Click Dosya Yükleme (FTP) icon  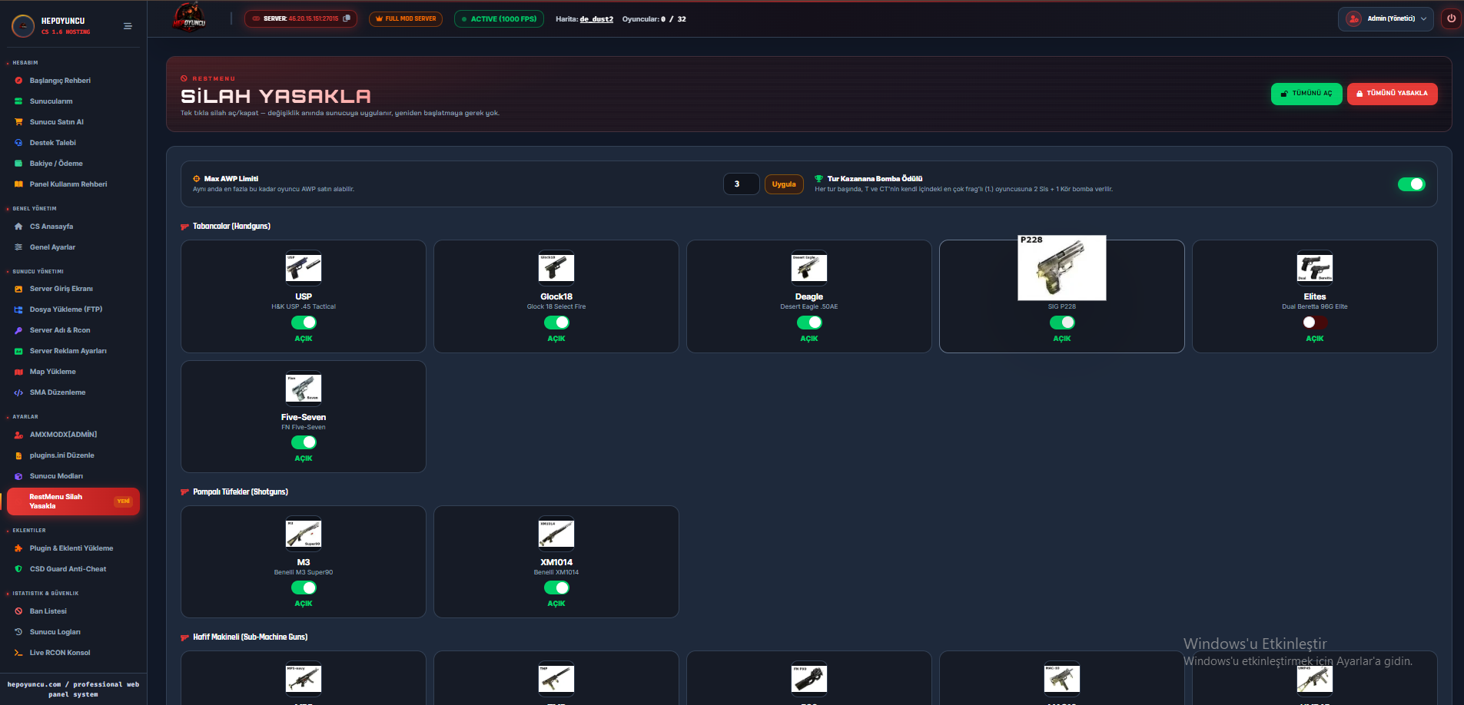[x=18, y=309]
